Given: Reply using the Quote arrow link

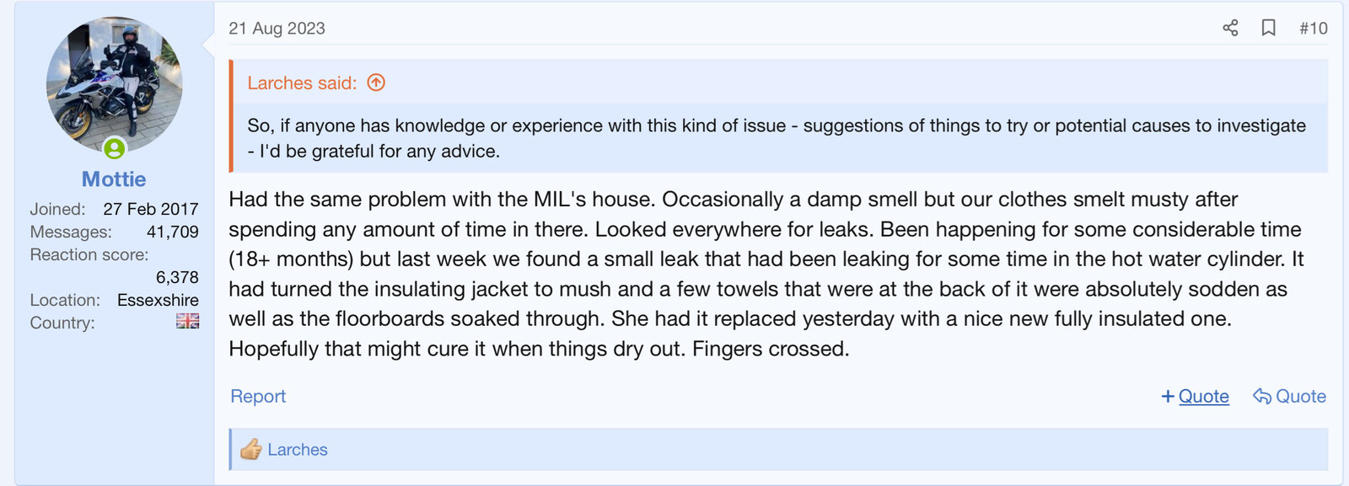Looking at the screenshot, I should tap(1289, 397).
